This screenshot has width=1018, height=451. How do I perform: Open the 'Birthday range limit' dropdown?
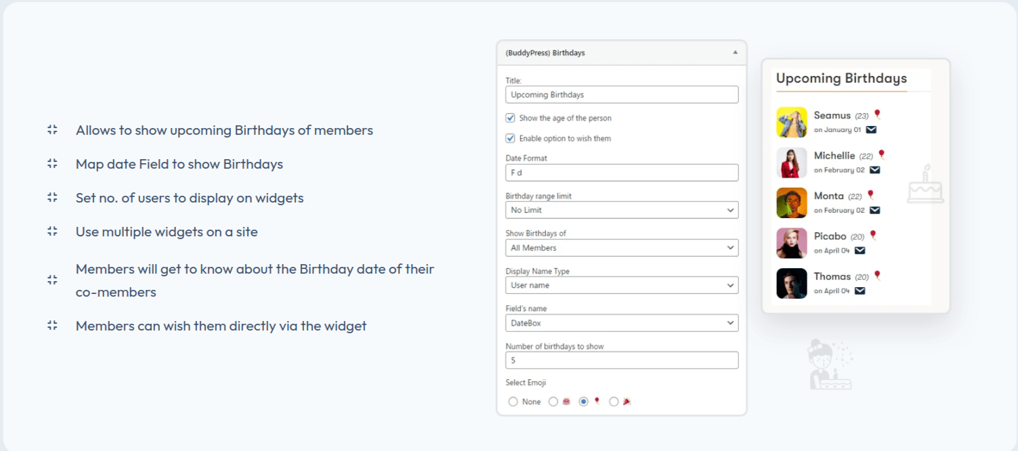621,210
